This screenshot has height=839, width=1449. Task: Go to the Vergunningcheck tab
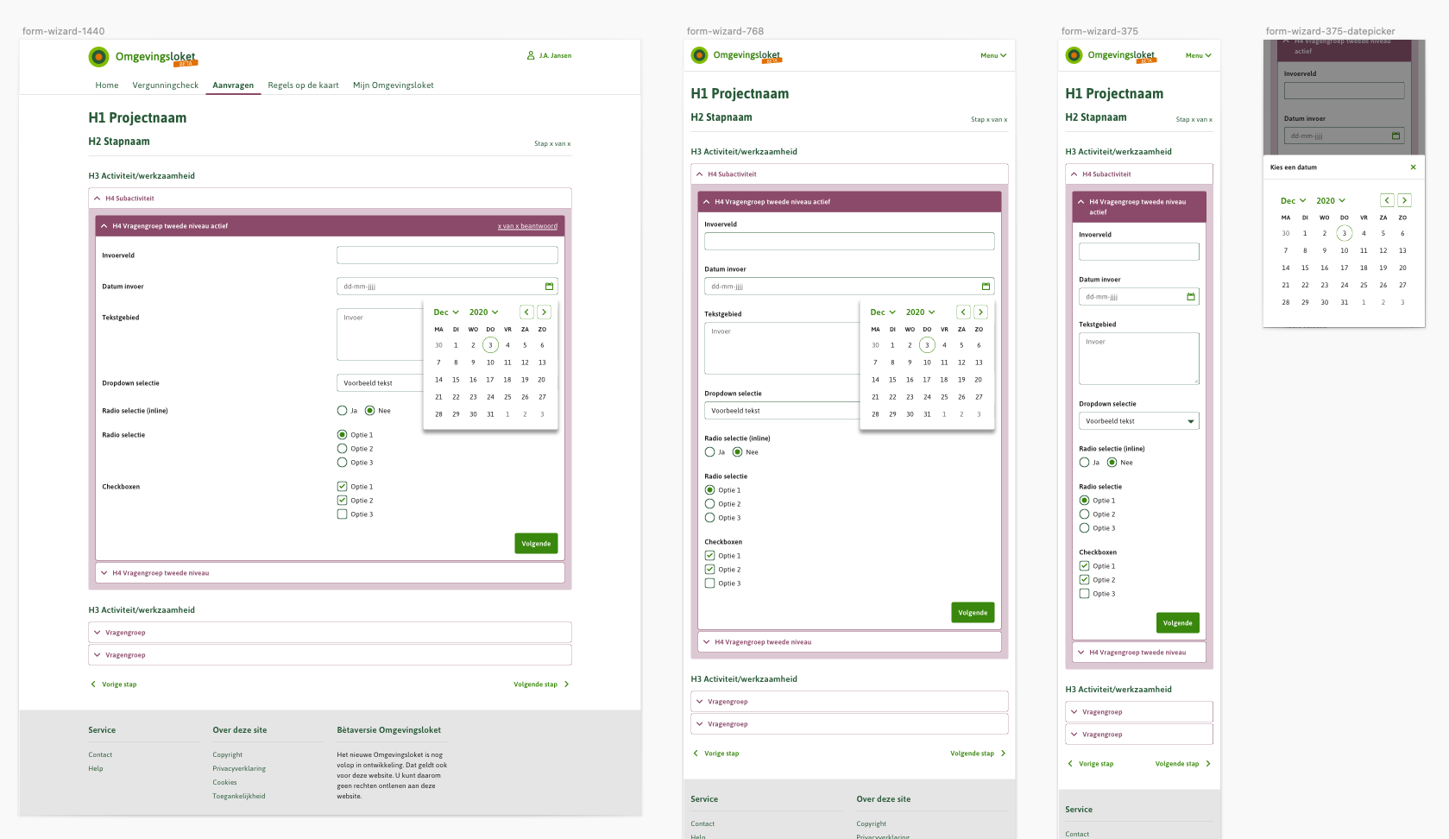tap(166, 85)
